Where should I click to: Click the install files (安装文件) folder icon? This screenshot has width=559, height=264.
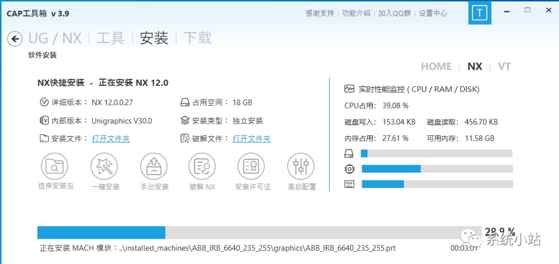click(44, 139)
